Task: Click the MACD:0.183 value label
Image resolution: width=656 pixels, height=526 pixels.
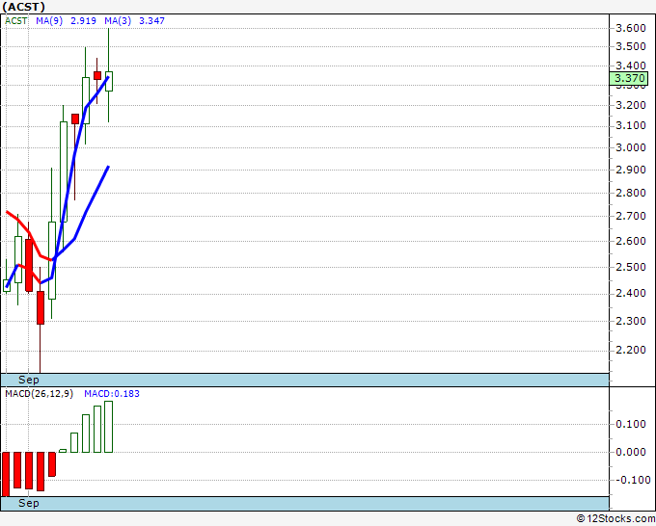Action: pyautogui.click(x=112, y=394)
